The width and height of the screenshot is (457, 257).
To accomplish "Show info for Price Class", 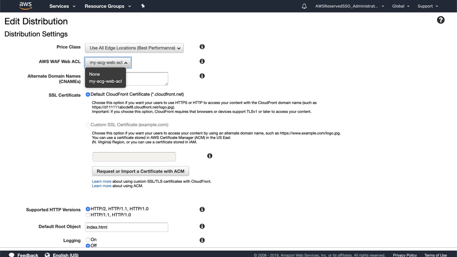I will pos(202,47).
